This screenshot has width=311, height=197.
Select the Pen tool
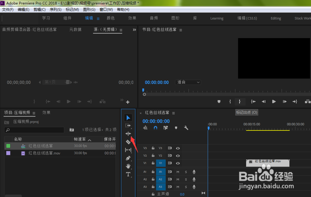tap(128, 158)
